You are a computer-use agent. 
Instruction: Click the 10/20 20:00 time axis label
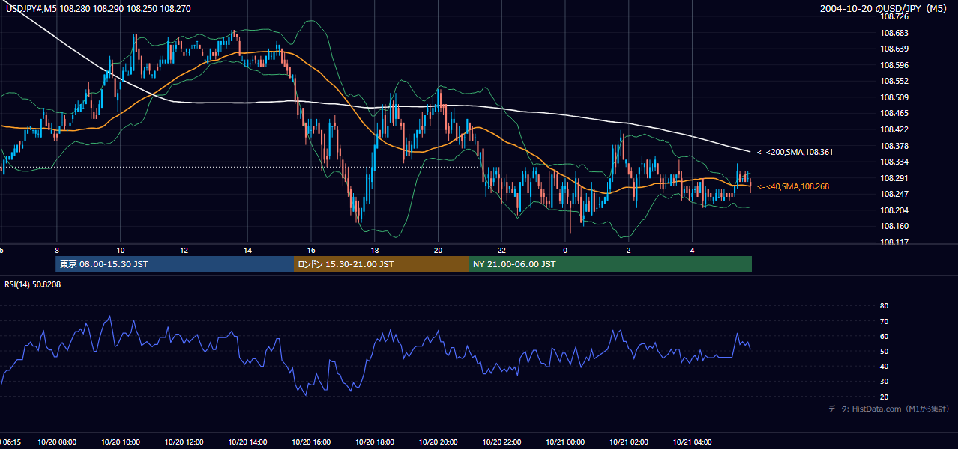point(439,442)
